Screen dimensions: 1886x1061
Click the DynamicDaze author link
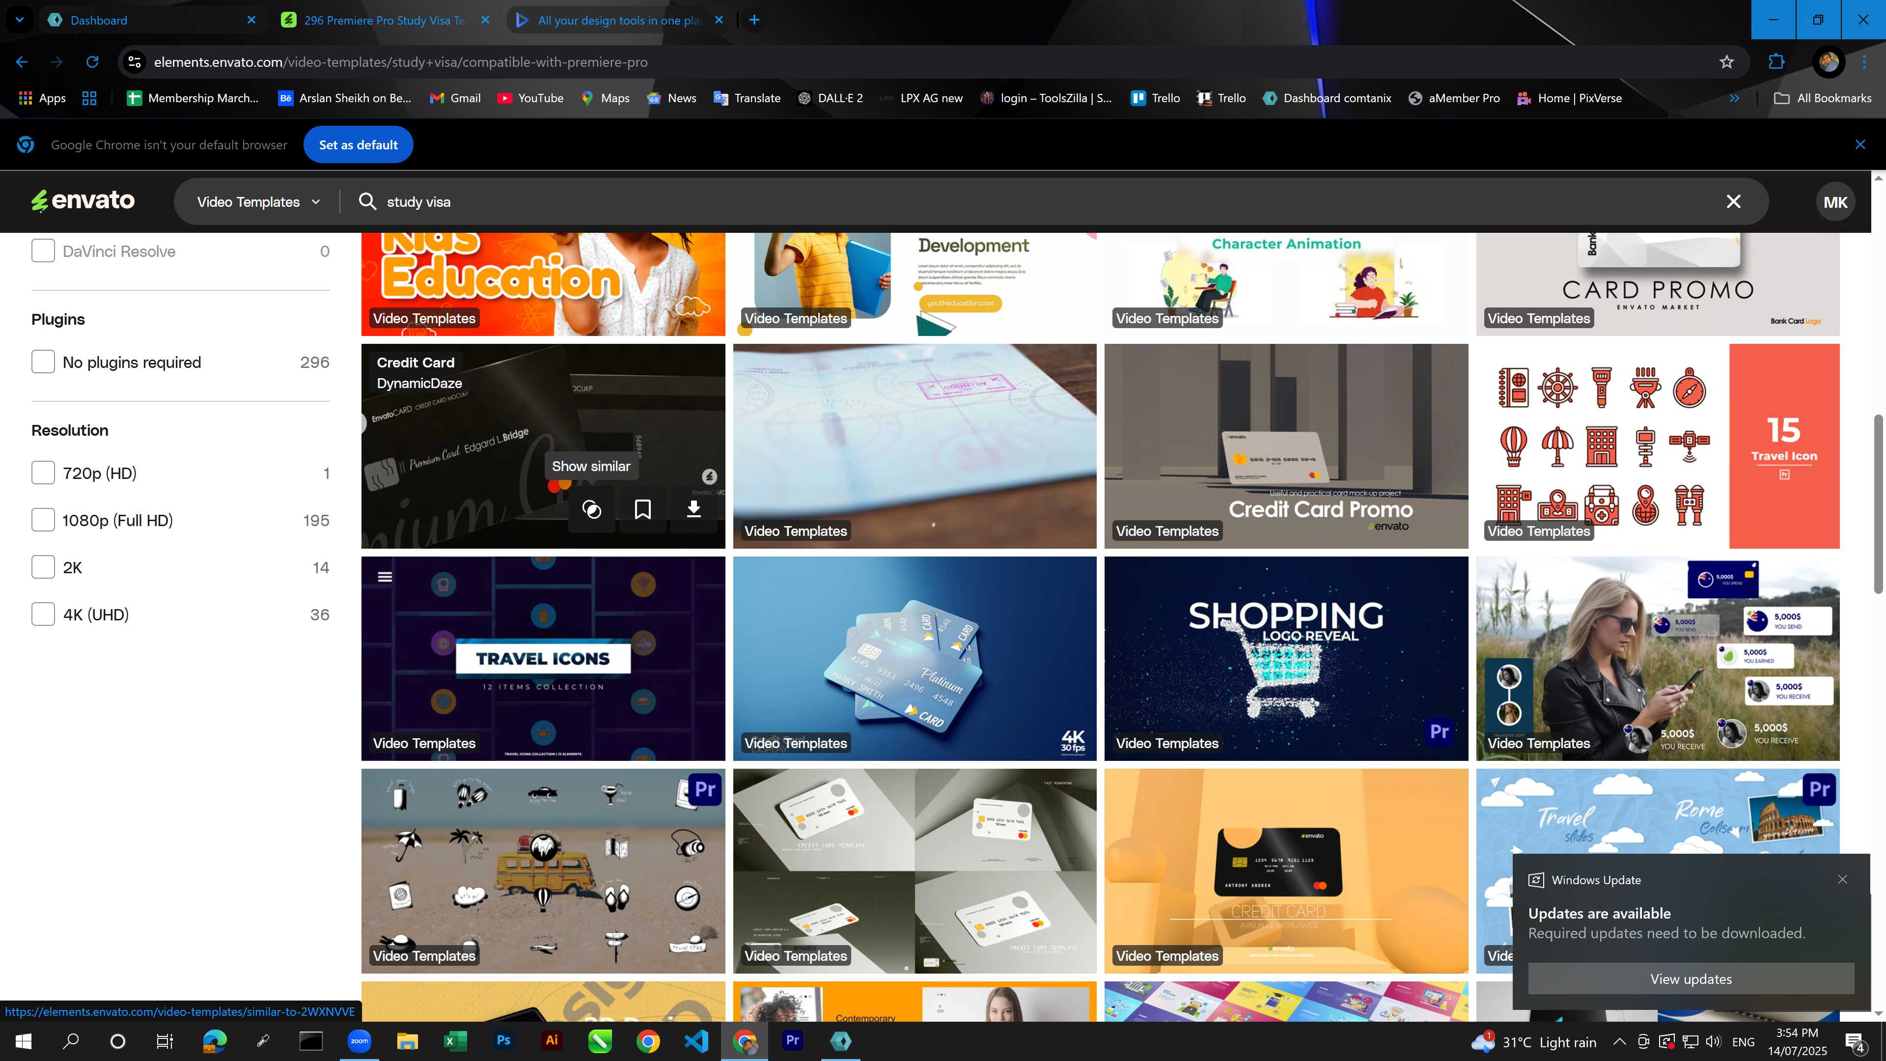tap(419, 383)
